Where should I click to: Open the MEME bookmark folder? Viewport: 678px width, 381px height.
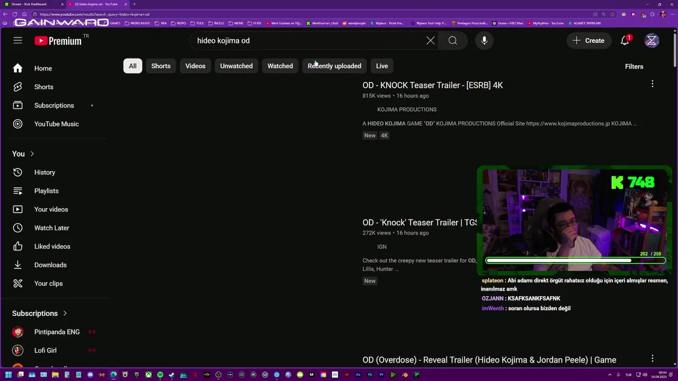point(236,23)
